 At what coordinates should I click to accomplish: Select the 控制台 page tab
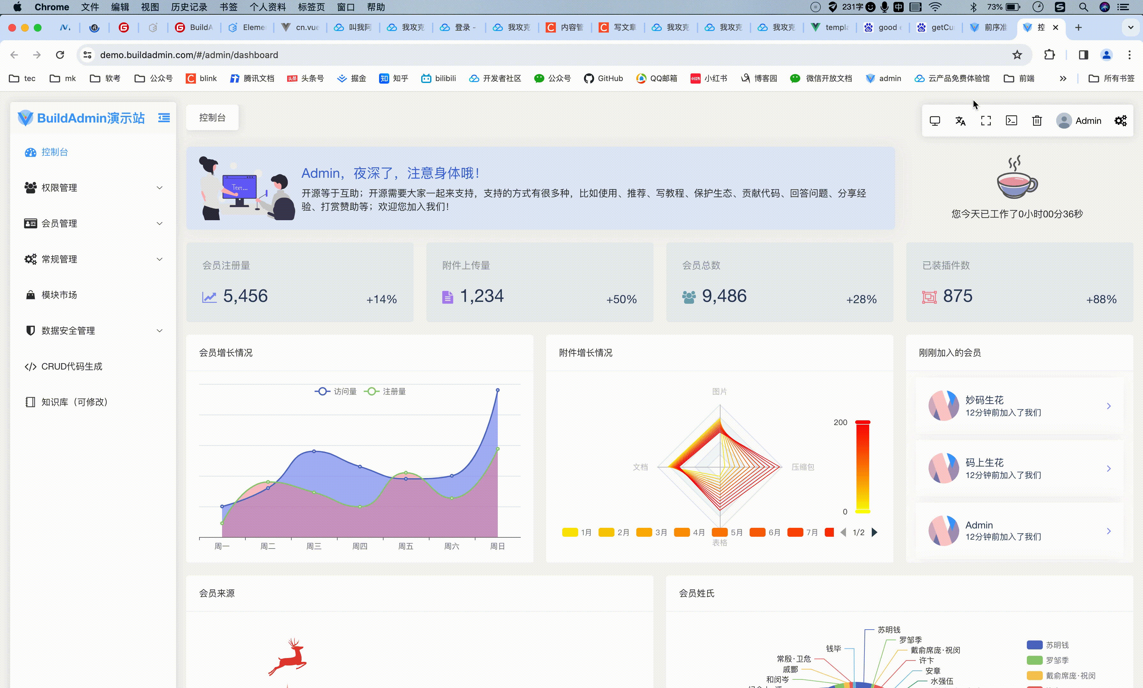pyautogui.click(x=212, y=118)
